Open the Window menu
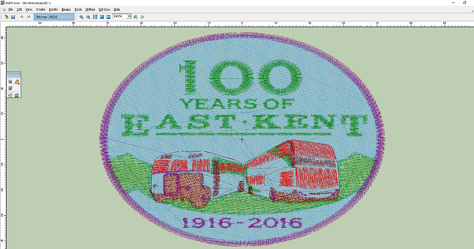The width and height of the screenshot is (474, 249). pyautogui.click(x=104, y=10)
